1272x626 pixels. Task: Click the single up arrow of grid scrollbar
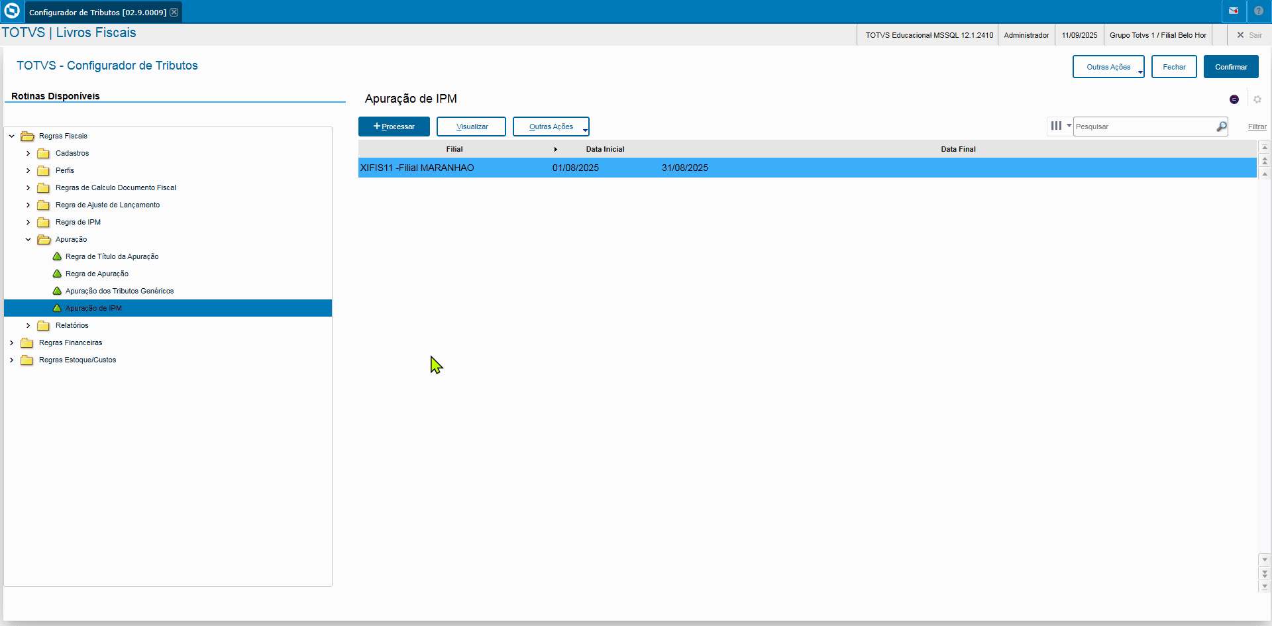[1265, 174]
